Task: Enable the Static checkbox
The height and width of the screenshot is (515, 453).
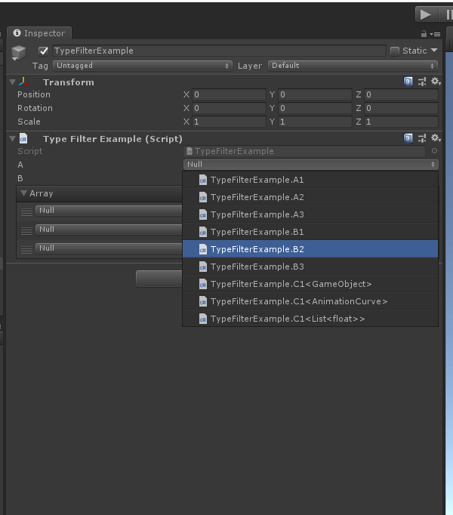Action: point(395,51)
